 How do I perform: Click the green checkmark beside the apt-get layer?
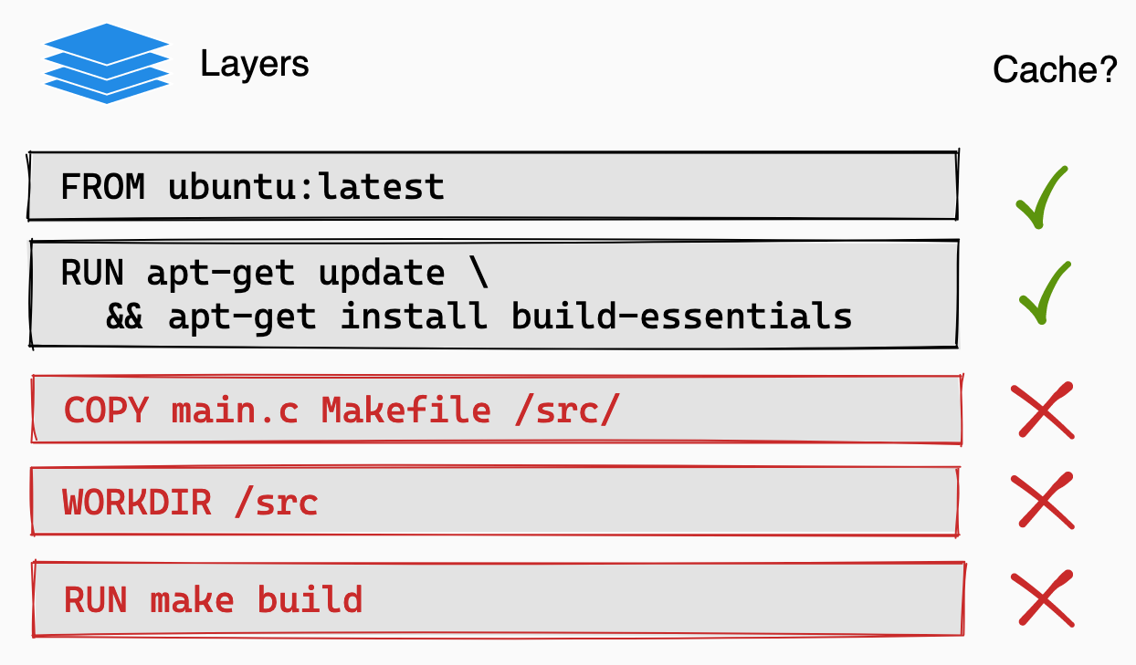coord(1042,293)
